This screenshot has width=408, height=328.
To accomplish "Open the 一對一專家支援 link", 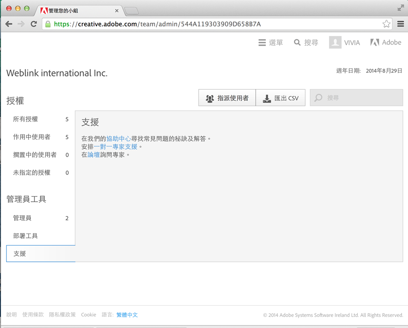I will [115, 146].
